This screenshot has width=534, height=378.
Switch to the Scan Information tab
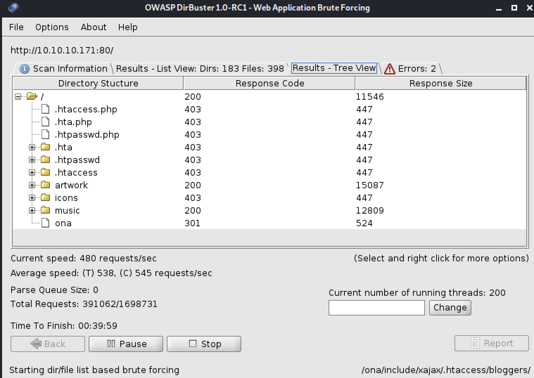click(x=63, y=69)
